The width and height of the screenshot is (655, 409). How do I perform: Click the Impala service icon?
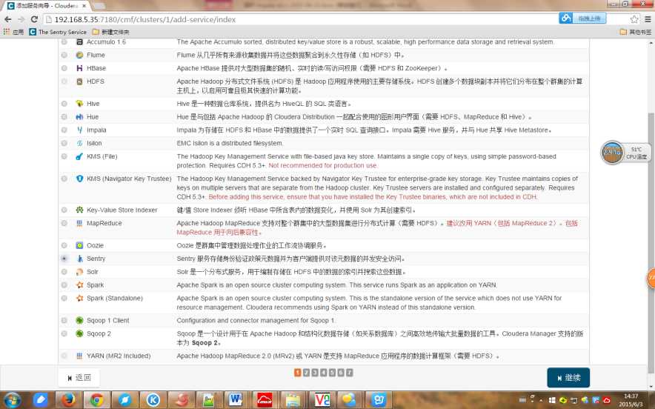point(79,130)
